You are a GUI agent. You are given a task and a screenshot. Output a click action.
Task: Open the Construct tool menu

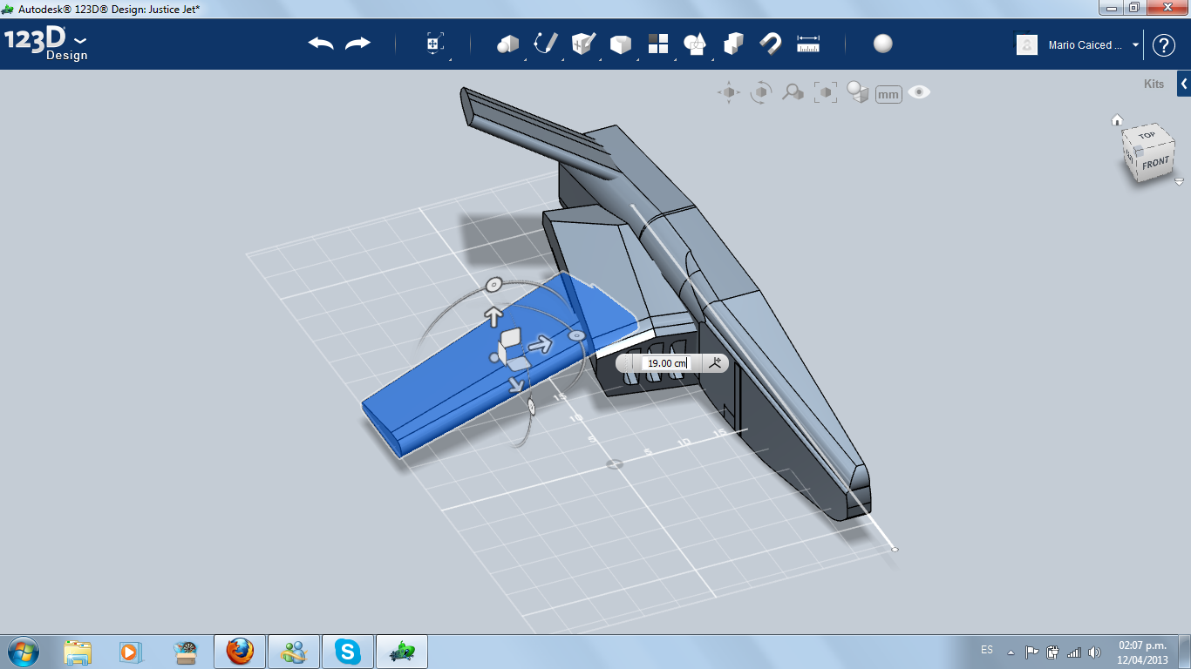point(582,44)
